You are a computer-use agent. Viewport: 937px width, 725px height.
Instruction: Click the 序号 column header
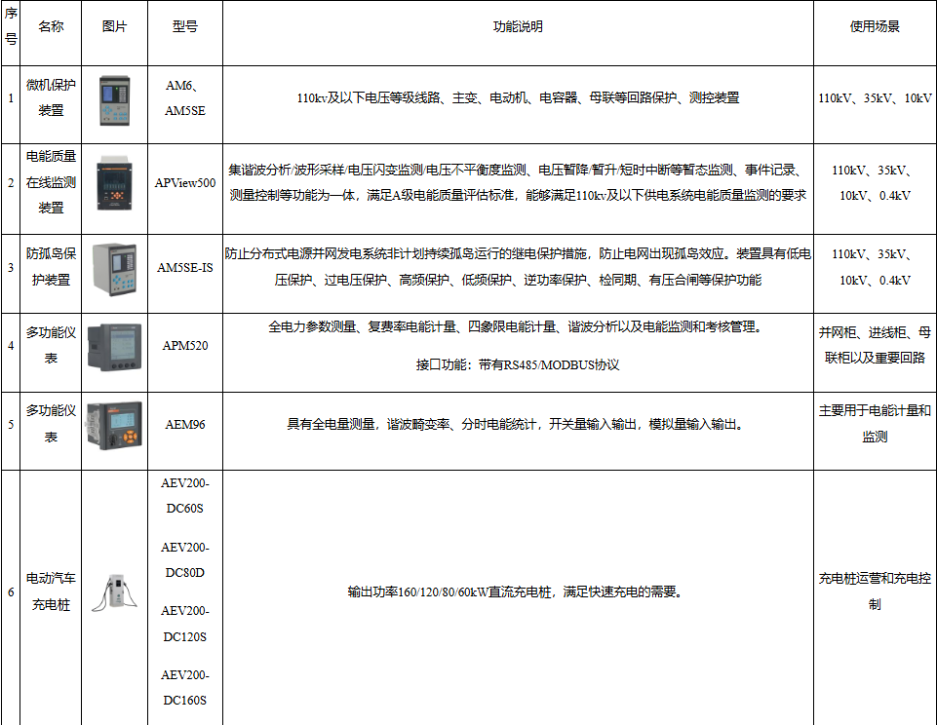pyautogui.click(x=11, y=26)
